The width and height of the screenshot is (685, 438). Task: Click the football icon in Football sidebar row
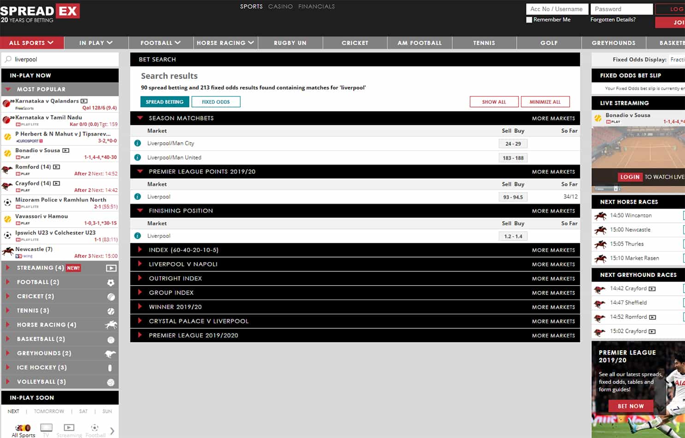(111, 282)
